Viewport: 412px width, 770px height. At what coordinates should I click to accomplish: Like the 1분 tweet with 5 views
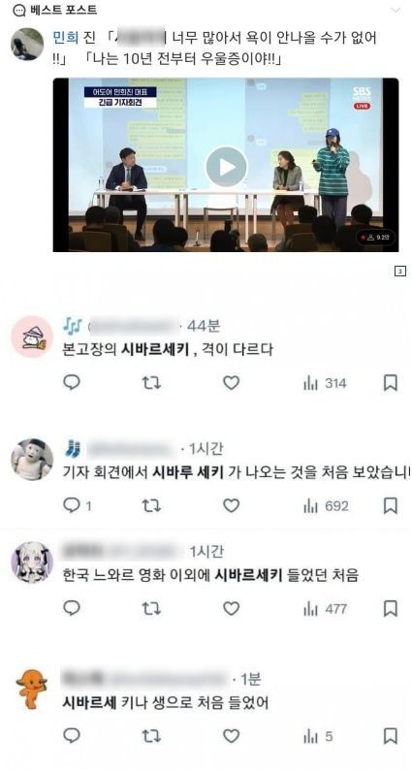tap(232, 736)
